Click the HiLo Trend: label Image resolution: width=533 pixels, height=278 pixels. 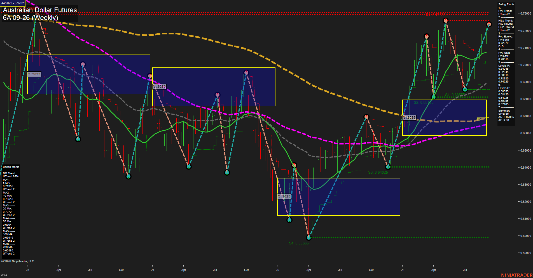(x=506, y=21)
